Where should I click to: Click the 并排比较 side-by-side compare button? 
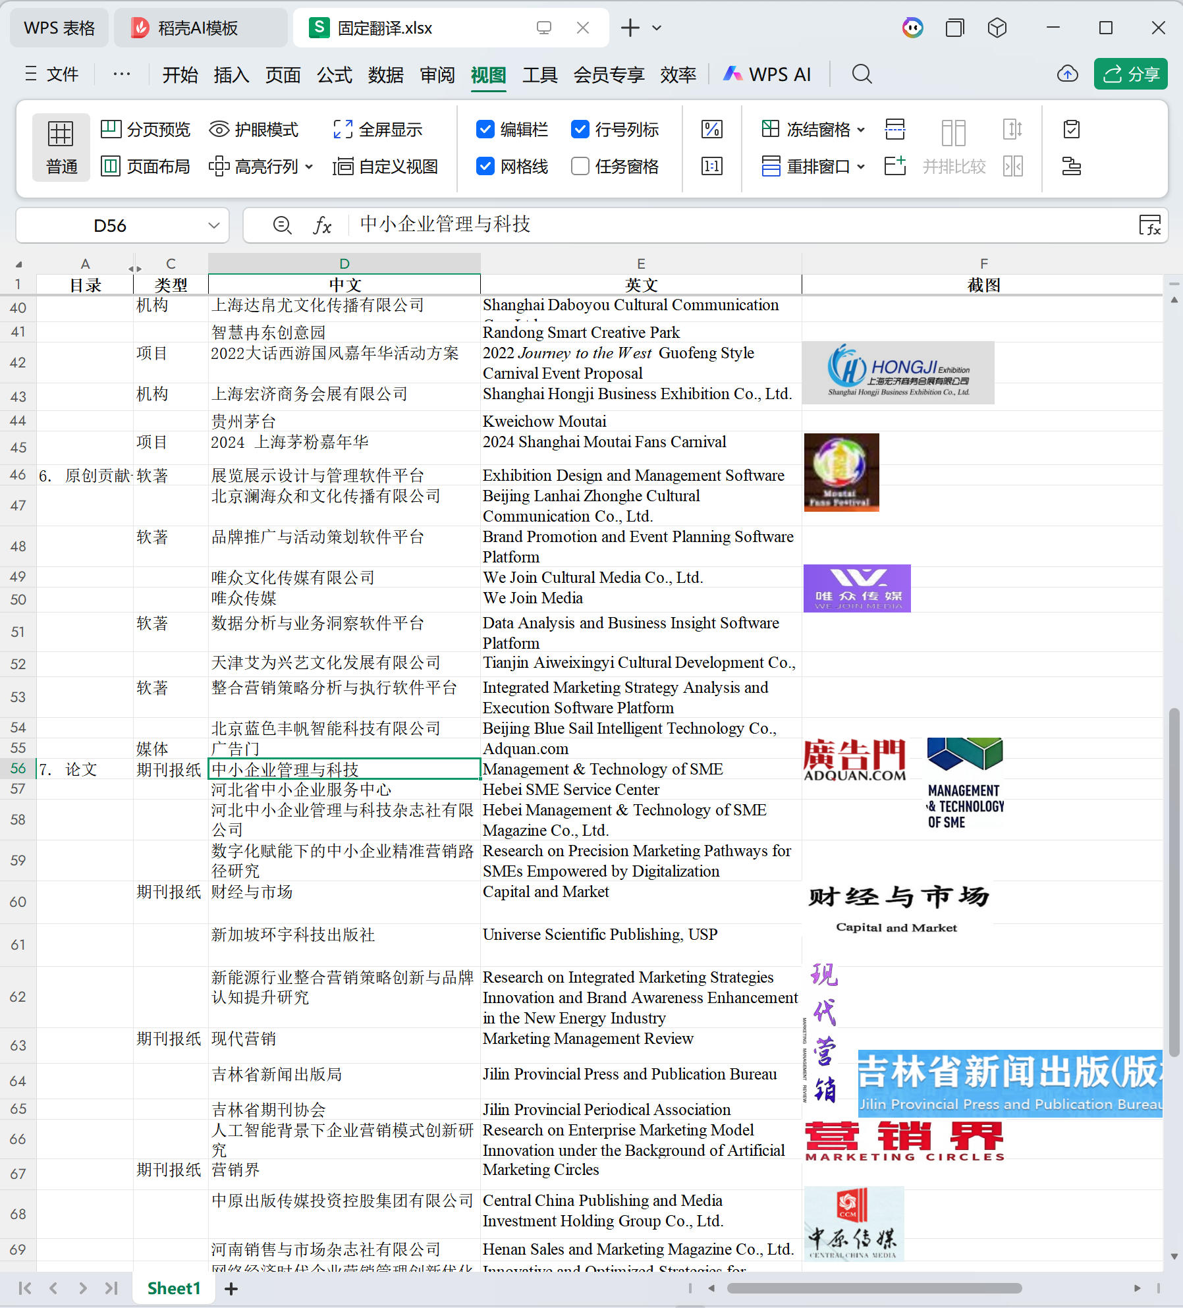pos(954,148)
